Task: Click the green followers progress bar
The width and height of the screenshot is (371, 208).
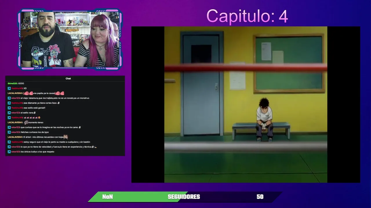Action: pyautogui.click(x=138, y=197)
